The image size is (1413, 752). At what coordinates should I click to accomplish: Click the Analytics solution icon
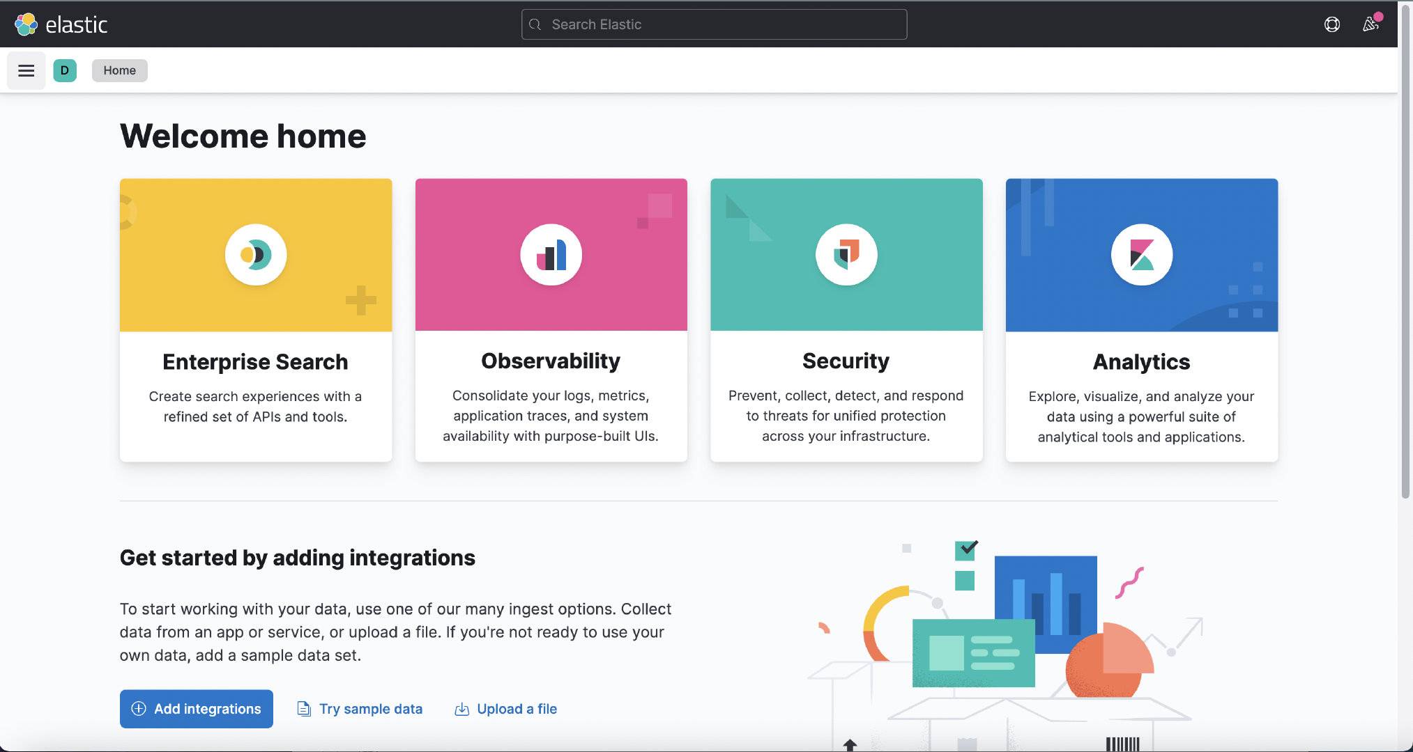[1142, 255]
